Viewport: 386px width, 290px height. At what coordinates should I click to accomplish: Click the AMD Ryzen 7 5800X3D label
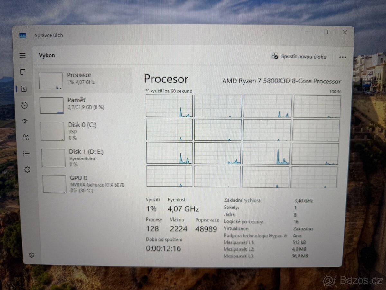pyautogui.click(x=282, y=81)
